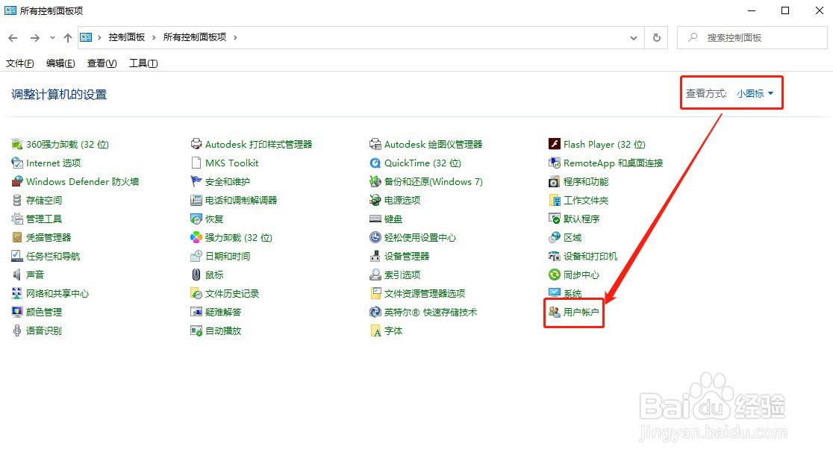Open the Flash Player (32 位) icon
The image size is (833, 461).
(554, 145)
